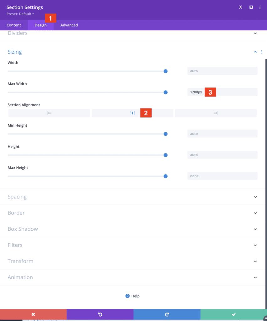Image resolution: width=267 pixels, height=321 pixels.
Task: Open the Preset: Default dropdown
Action: [x=20, y=14]
